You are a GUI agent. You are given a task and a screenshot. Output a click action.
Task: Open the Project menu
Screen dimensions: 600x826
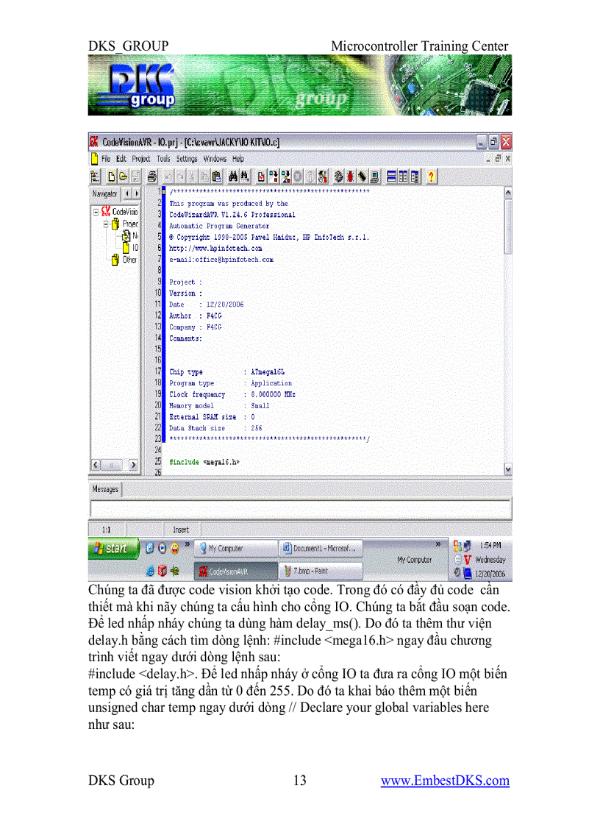(140, 159)
